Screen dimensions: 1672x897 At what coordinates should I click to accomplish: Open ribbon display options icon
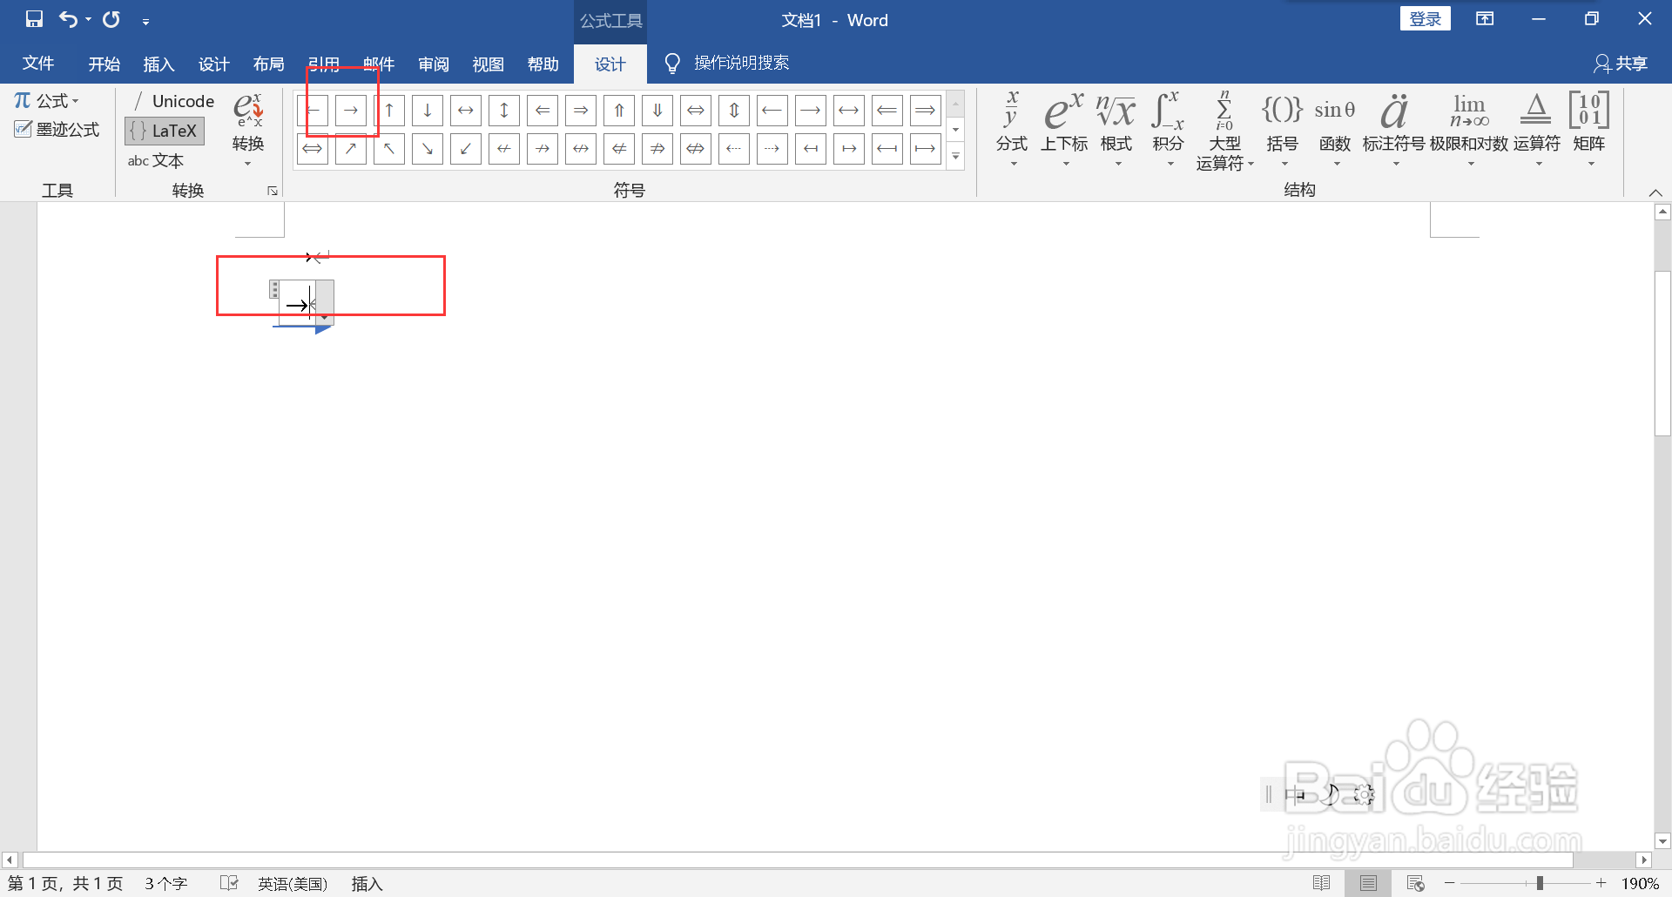1485,19
